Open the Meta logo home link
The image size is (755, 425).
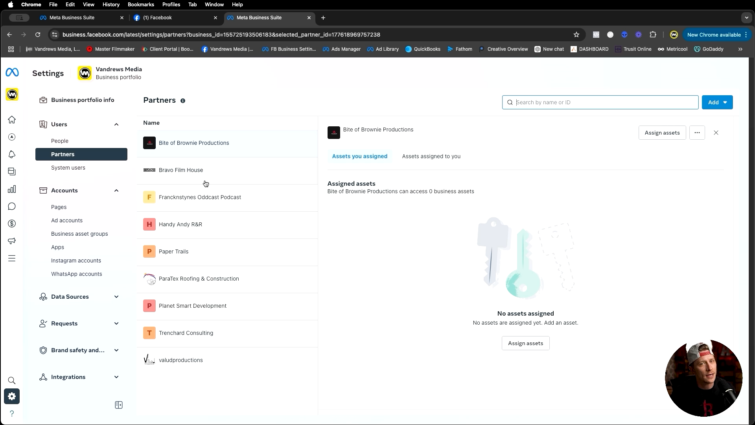12,72
